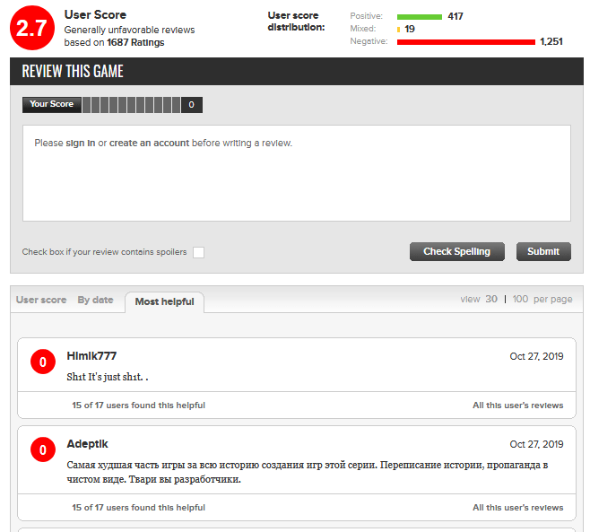The width and height of the screenshot is (590, 532).
Task: Click the 2.7 user score circle
Action: (32, 28)
